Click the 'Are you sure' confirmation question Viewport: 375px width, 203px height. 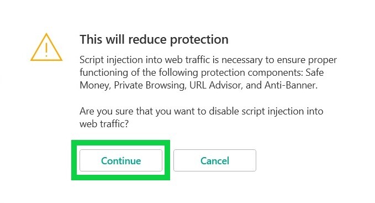tap(202, 117)
